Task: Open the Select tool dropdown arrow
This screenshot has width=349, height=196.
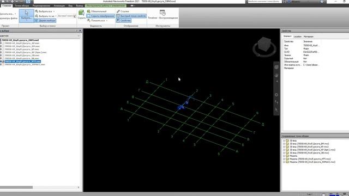Action: click(27, 20)
